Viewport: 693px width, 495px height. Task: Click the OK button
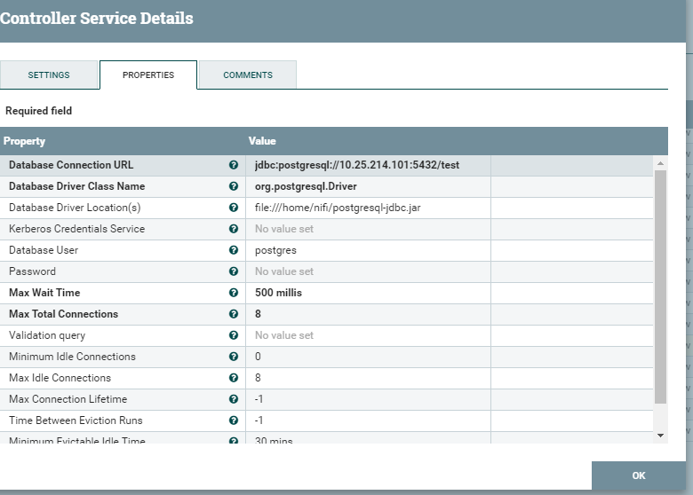click(x=639, y=475)
